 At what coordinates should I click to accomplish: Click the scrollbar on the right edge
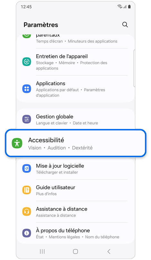pyautogui.click(x=134, y=68)
